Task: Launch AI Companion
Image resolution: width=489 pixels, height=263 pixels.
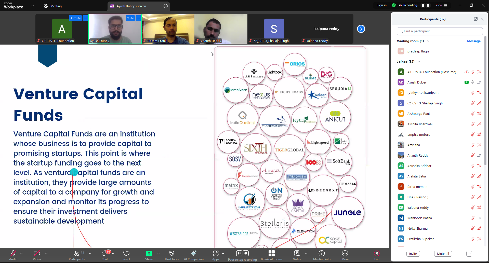Action: click(x=194, y=255)
